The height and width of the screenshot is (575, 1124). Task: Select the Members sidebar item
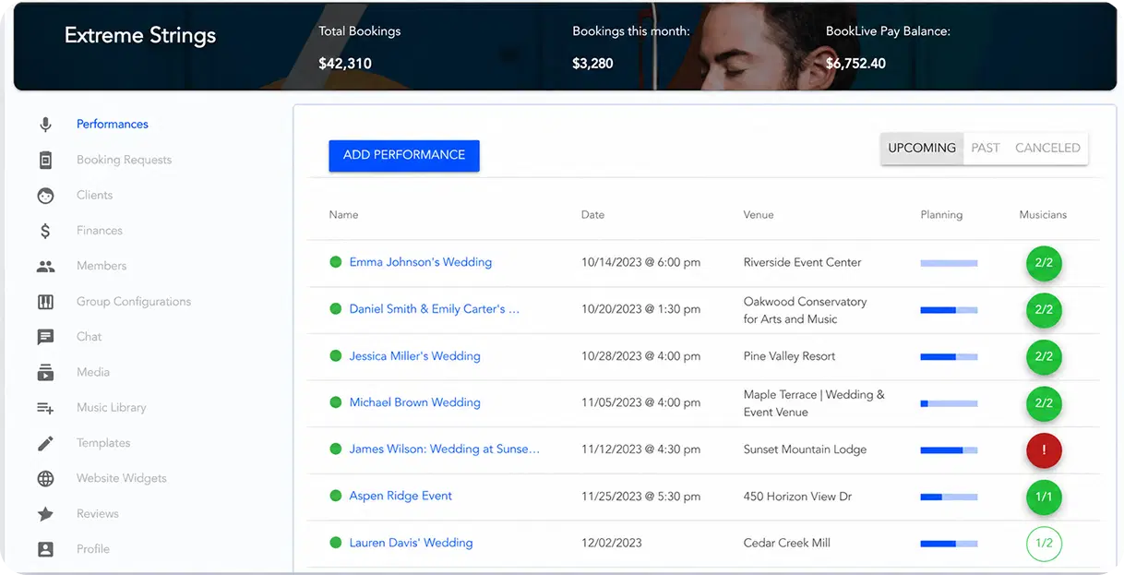tap(102, 266)
